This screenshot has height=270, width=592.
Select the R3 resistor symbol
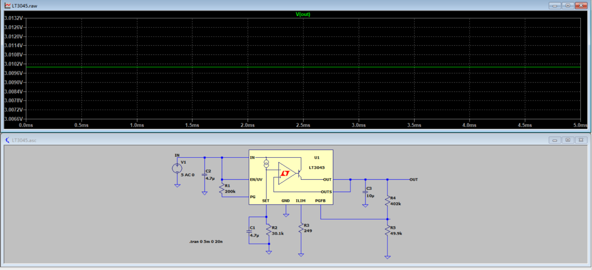301,228
